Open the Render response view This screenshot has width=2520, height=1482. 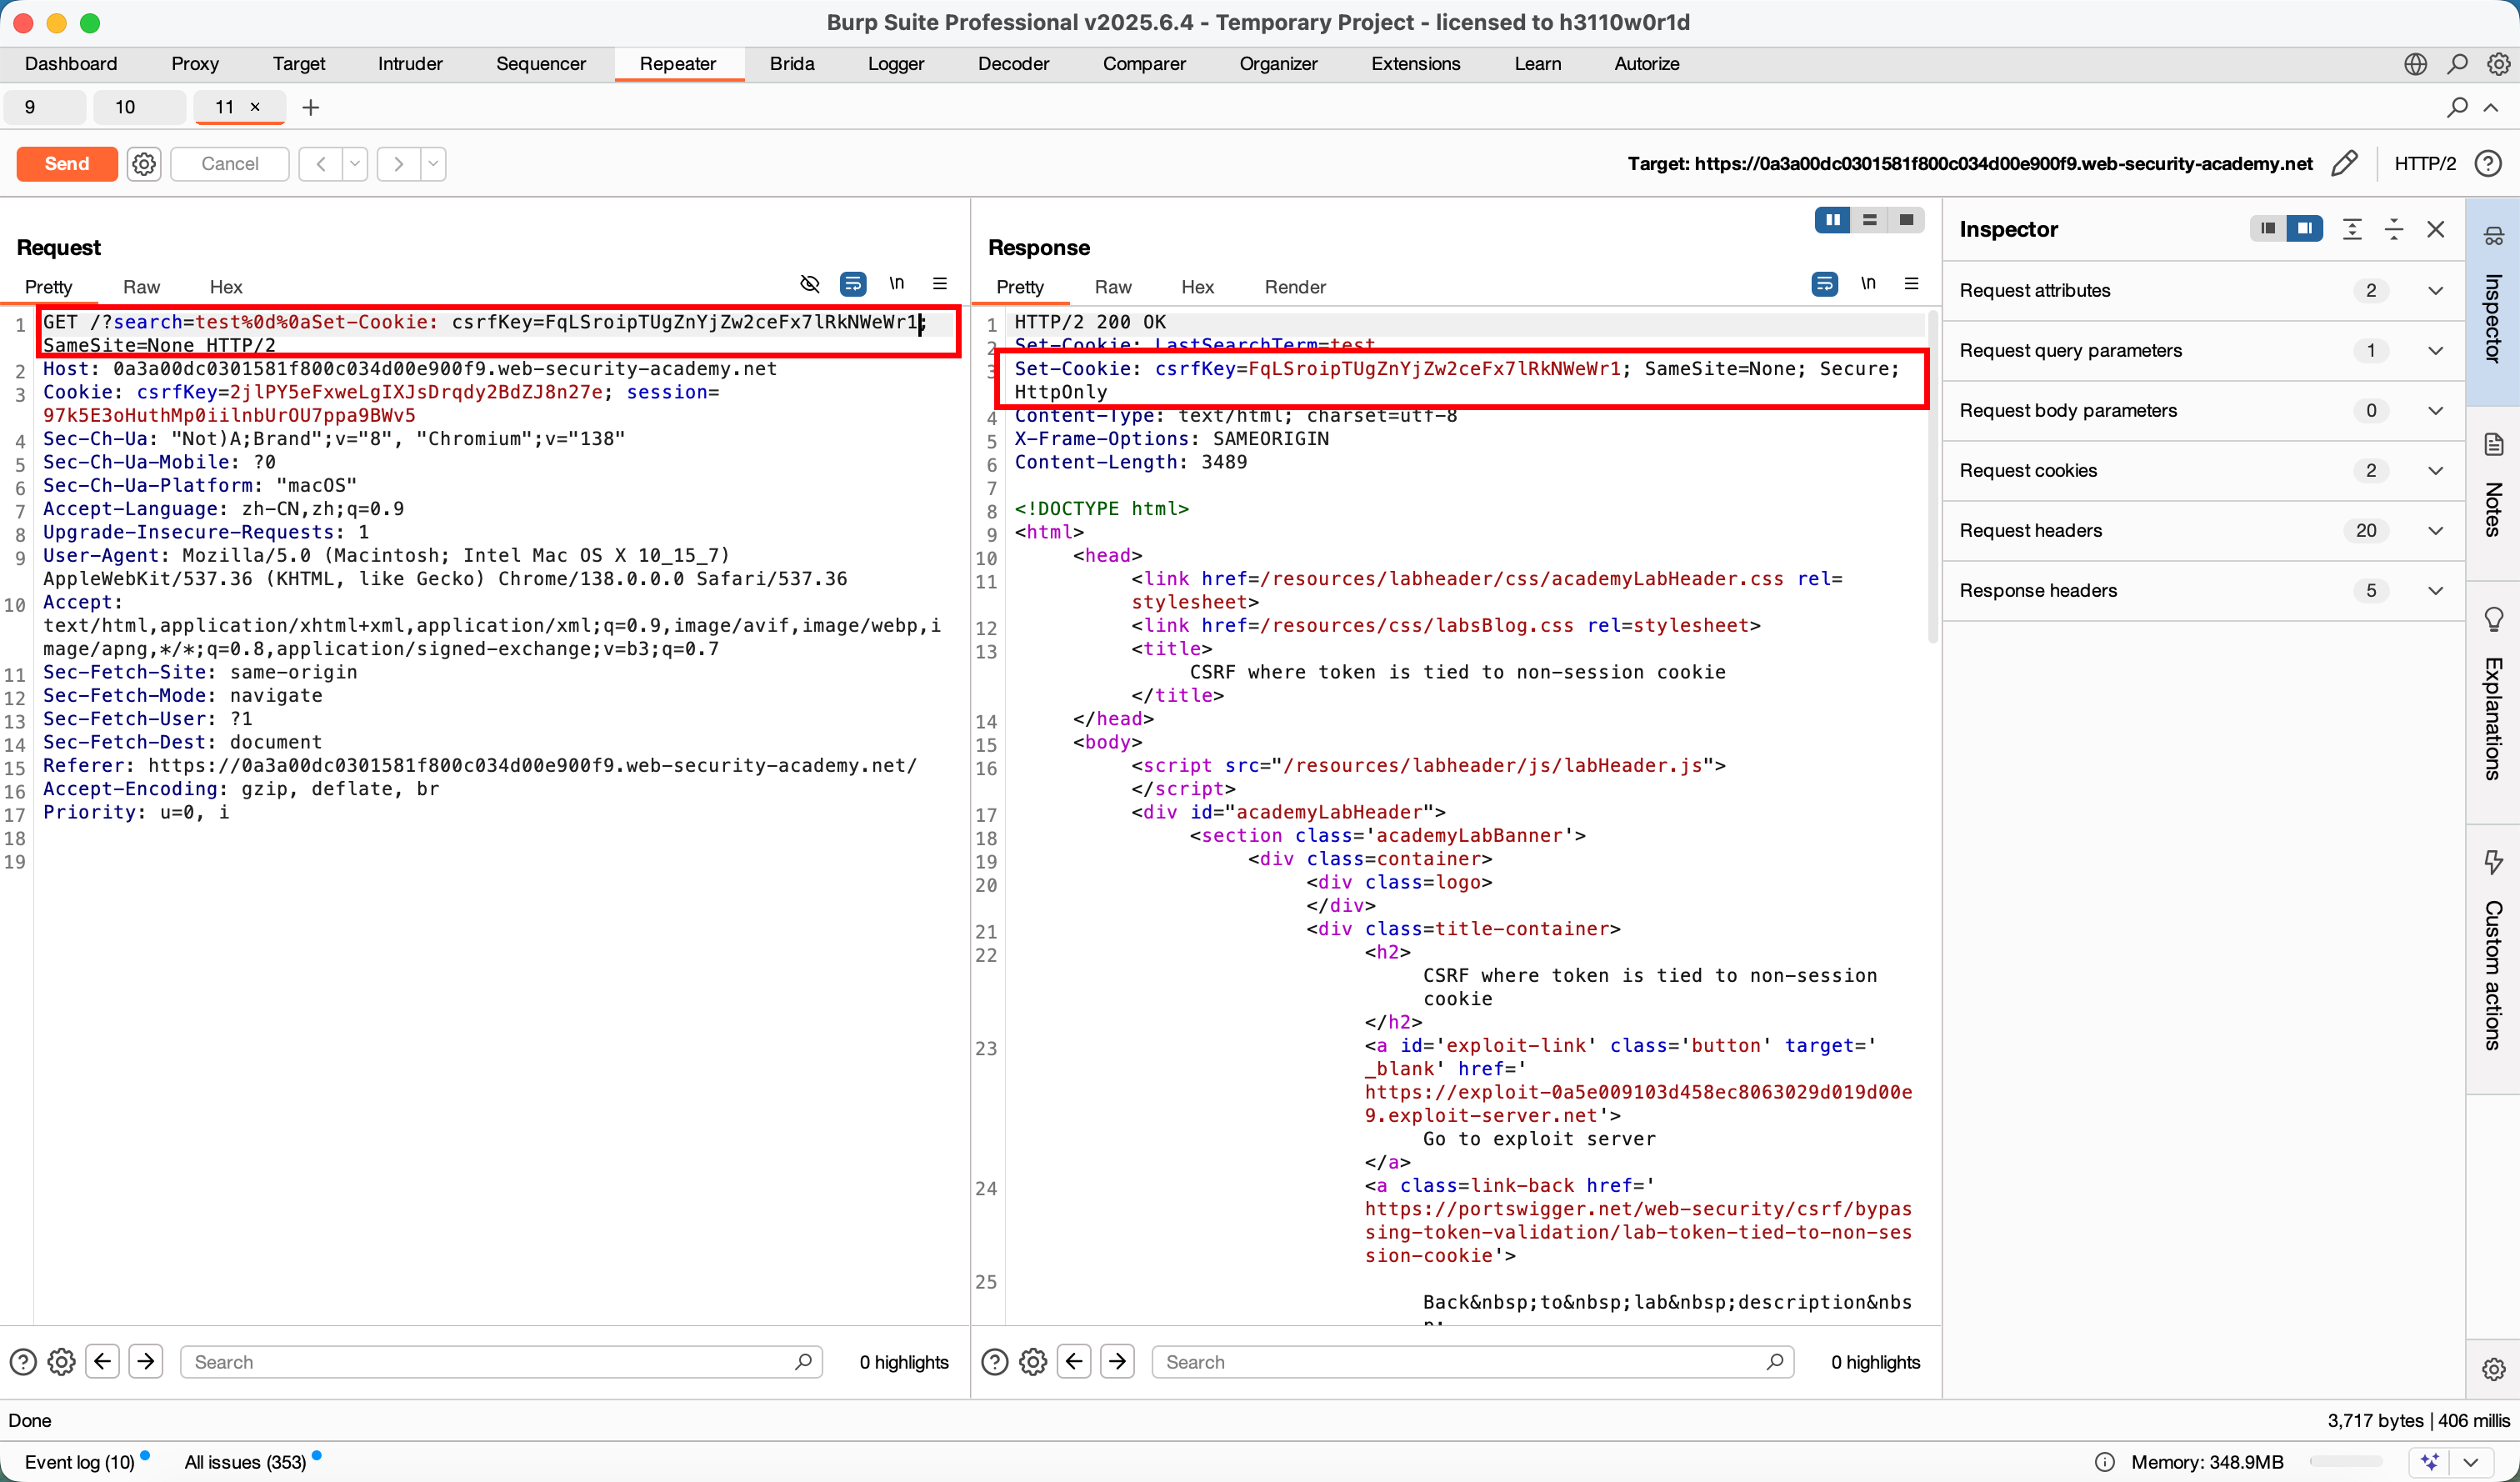click(1294, 287)
